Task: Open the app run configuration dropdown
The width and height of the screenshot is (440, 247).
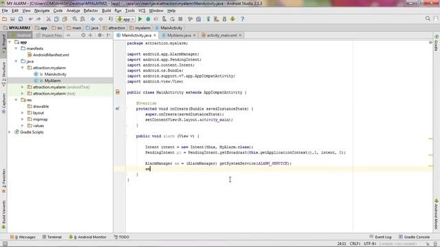Action: click(126, 19)
